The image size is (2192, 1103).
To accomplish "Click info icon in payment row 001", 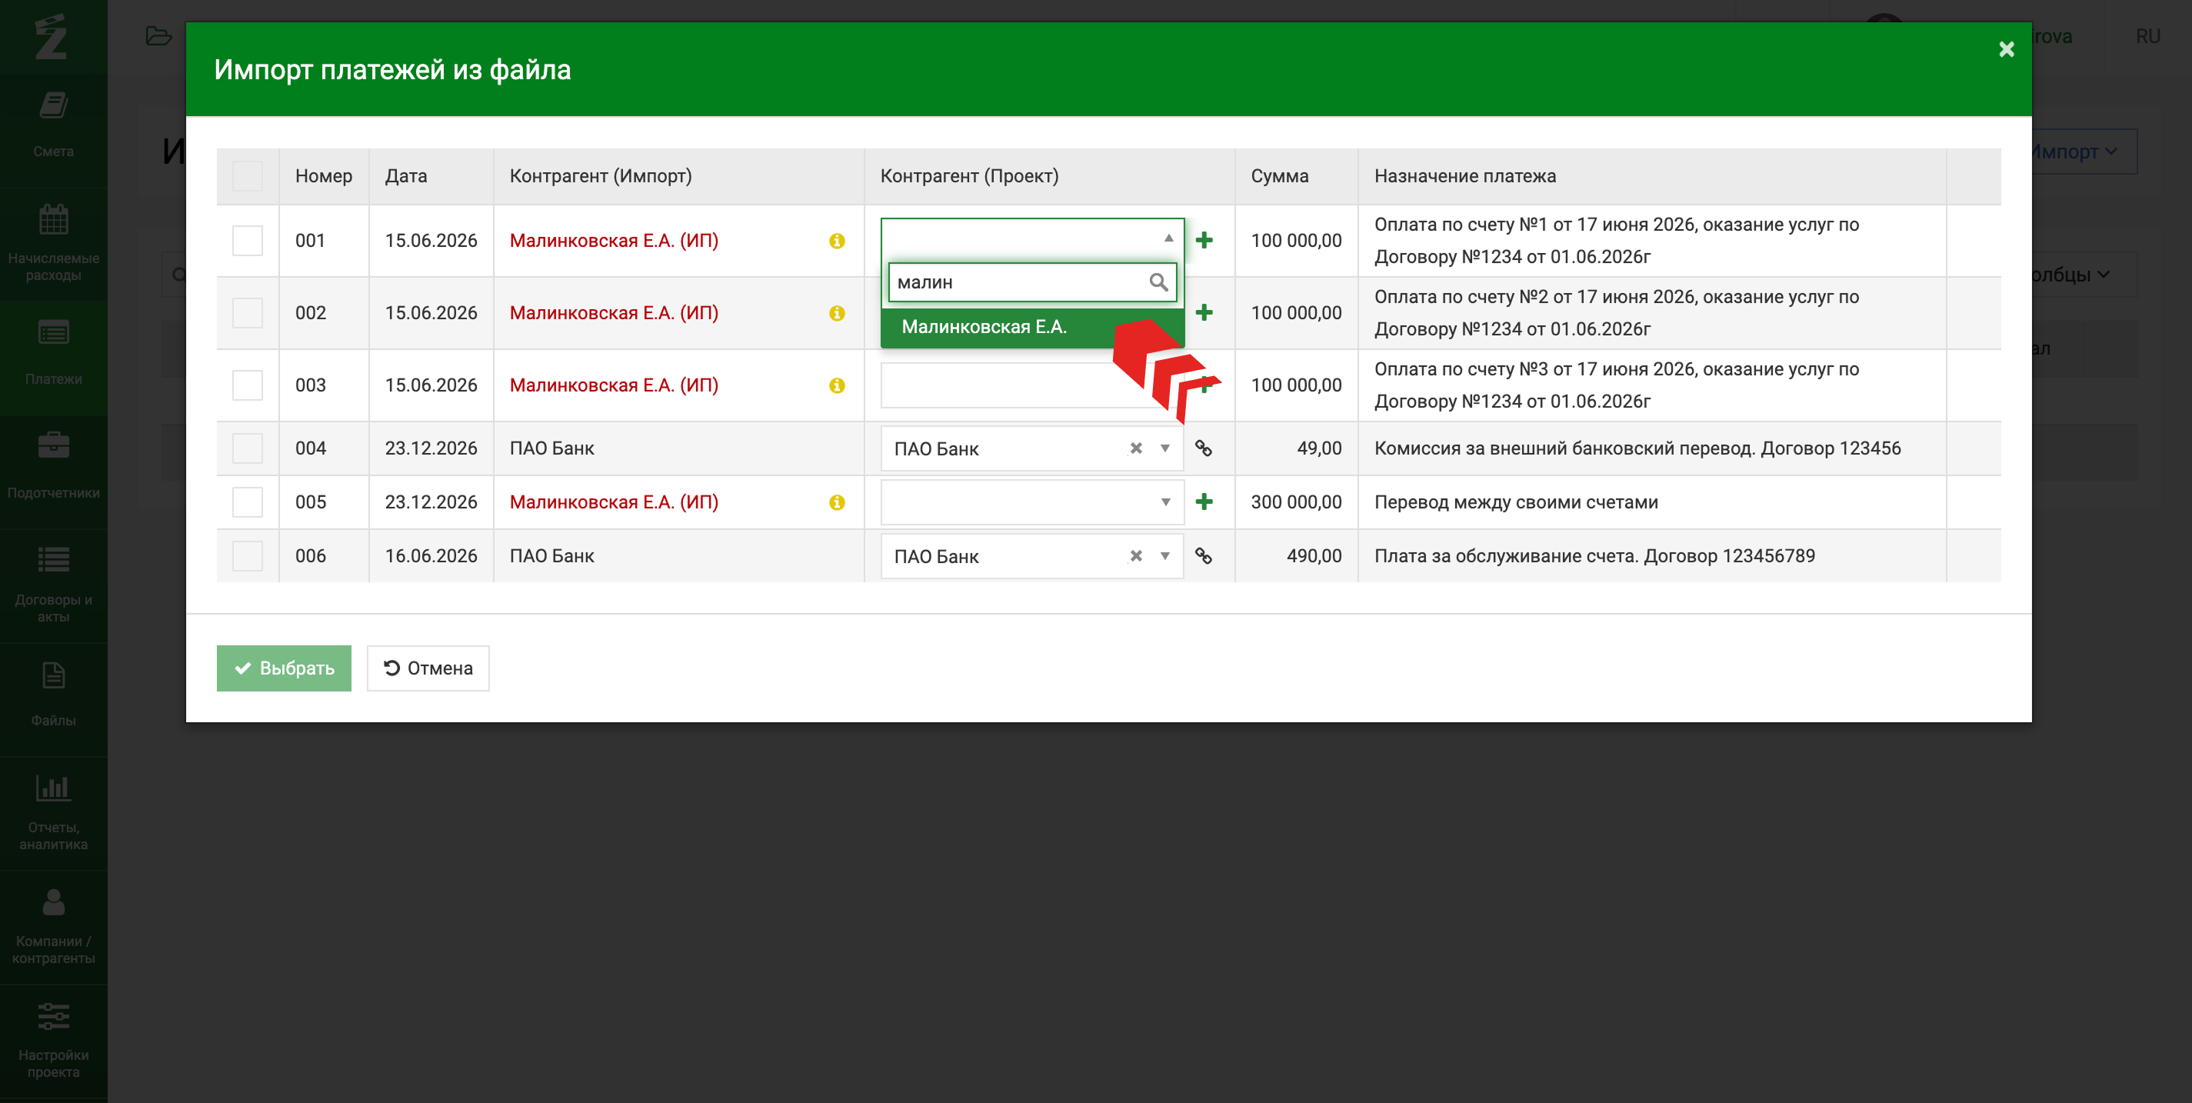I will click(x=837, y=241).
